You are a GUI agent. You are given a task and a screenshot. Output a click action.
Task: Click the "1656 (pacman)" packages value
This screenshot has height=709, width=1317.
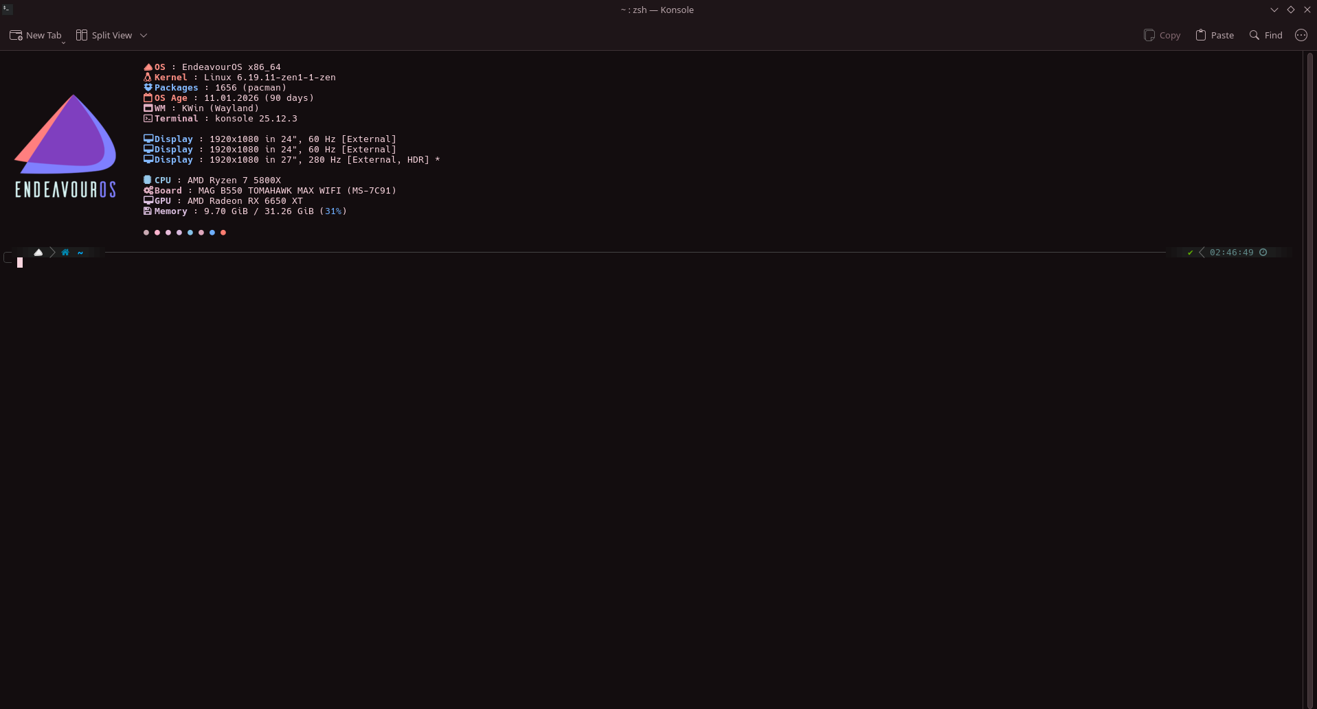click(x=250, y=88)
